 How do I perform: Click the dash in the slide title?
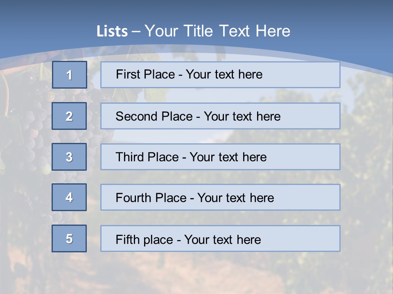pyautogui.click(x=136, y=31)
